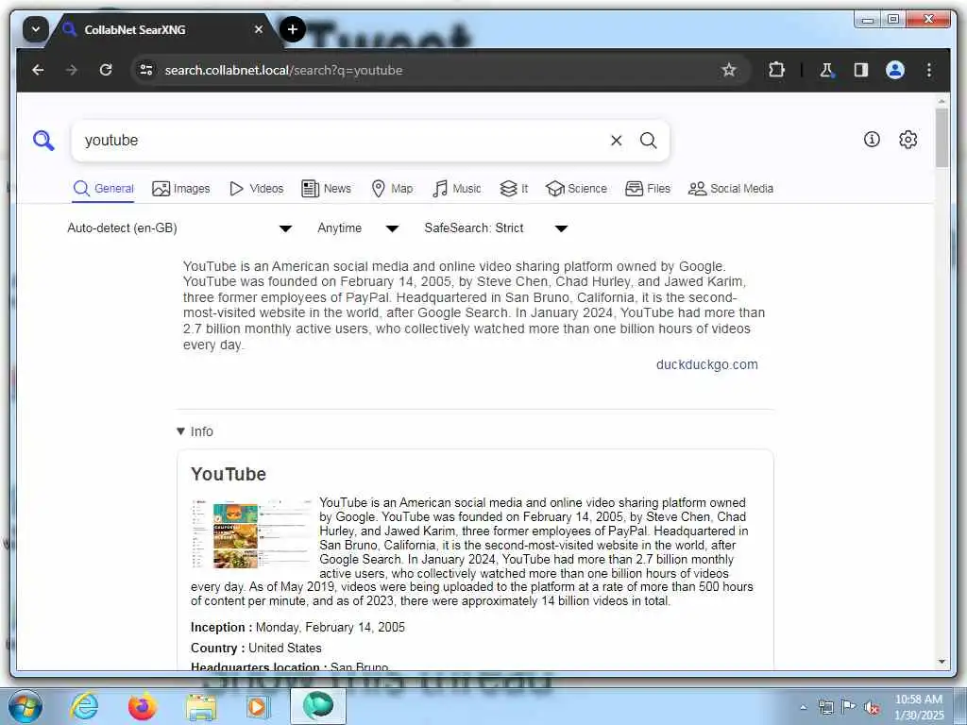Select the active browser taskbar button
Viewport: 967px width, 725px height.
pos(318,706)
